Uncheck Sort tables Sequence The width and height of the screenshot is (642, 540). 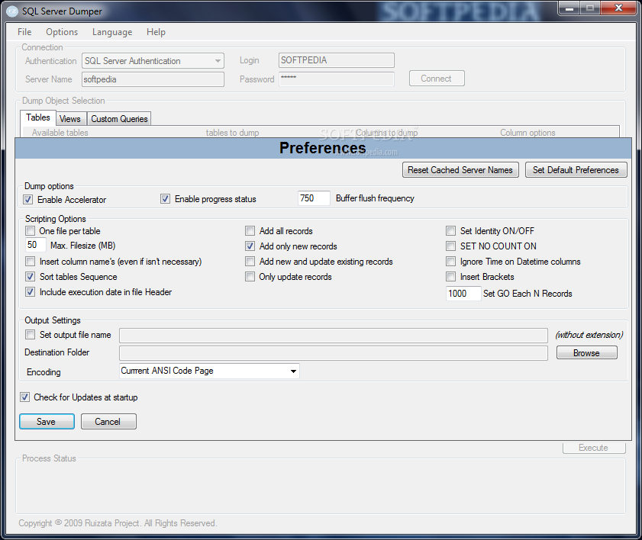click(x=31, y=277)
